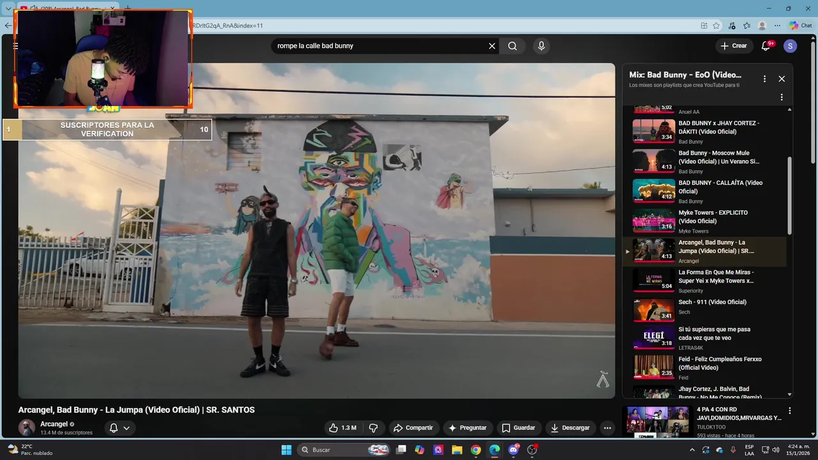Open volume control in system tray
Viewport: 818px width, 460px height.
[776, 450]
